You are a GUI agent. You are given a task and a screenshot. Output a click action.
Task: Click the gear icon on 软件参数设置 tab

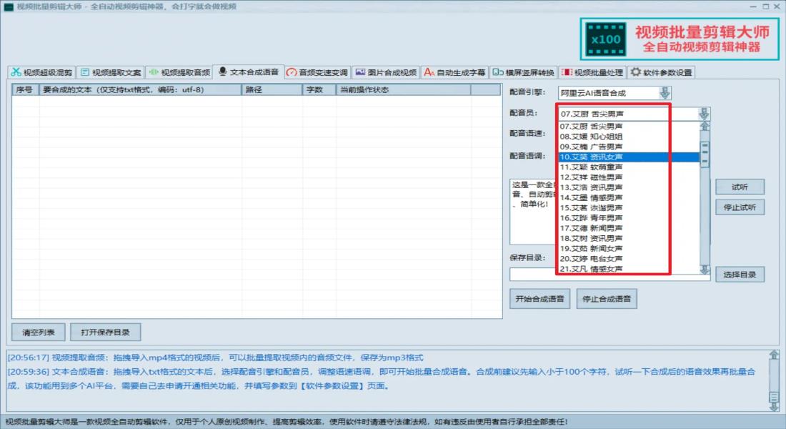pos(636,72)
